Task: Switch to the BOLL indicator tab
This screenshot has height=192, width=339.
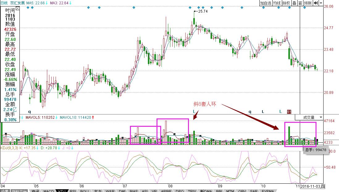Action: click(x=84, y=191)
